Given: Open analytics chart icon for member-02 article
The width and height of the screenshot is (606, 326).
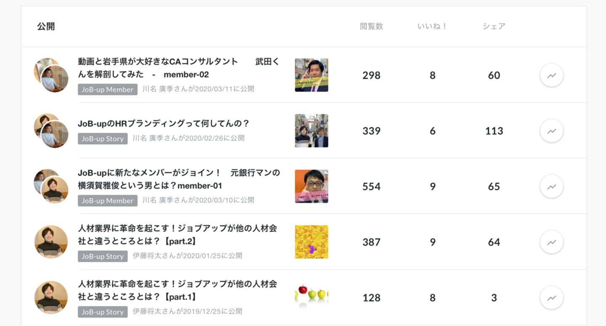Looking at the screenshot, I should point(551,75).
